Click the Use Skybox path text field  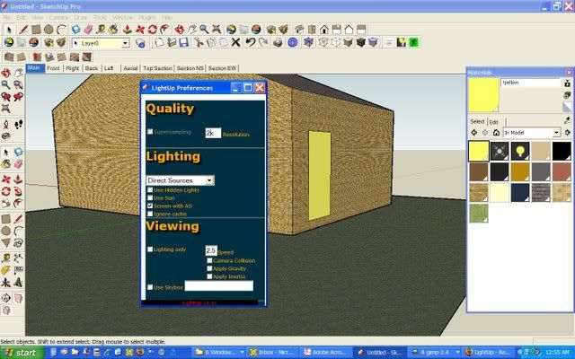click(x=219, y=286)
